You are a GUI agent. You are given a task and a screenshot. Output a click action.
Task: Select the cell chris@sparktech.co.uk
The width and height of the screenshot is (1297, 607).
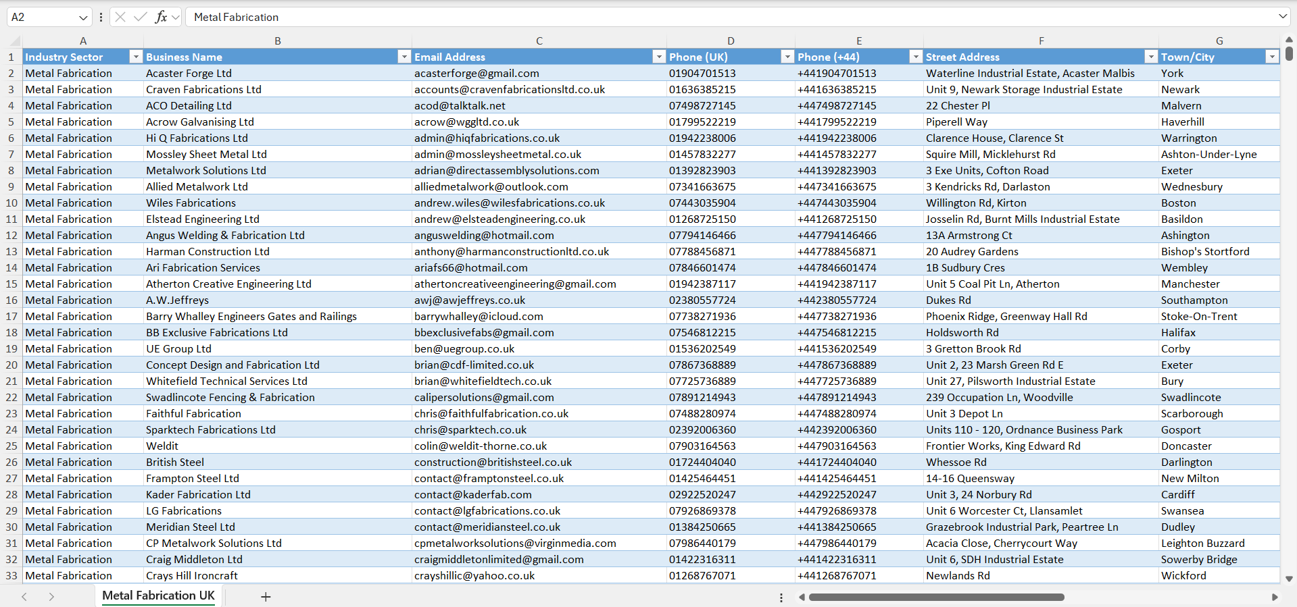click(539, 429)
